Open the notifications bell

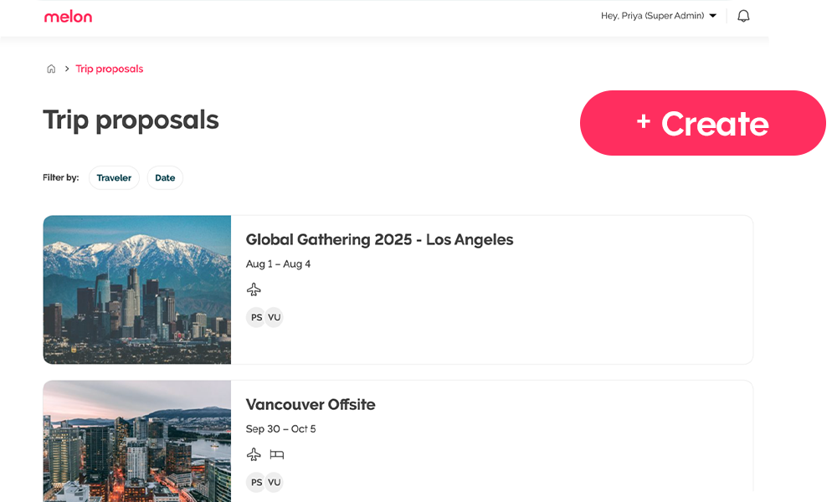[743, 15]
